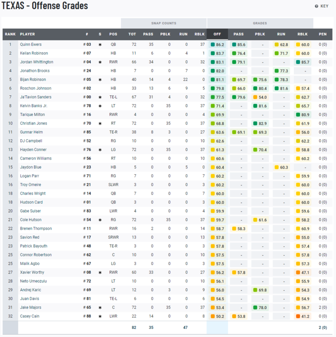The image size is (336, 337).
Task: Open Roschon Johnson player page
Action: click(x=35, y=89)
